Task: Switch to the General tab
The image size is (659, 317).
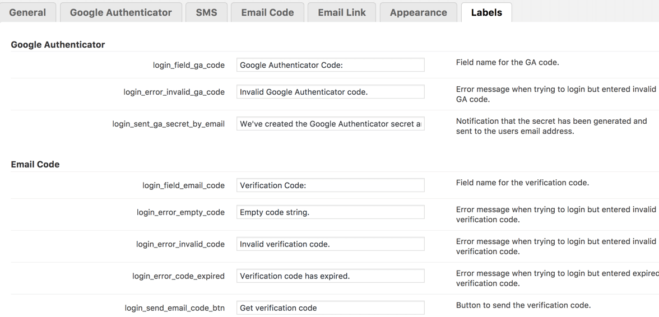Action: [27, 12]
